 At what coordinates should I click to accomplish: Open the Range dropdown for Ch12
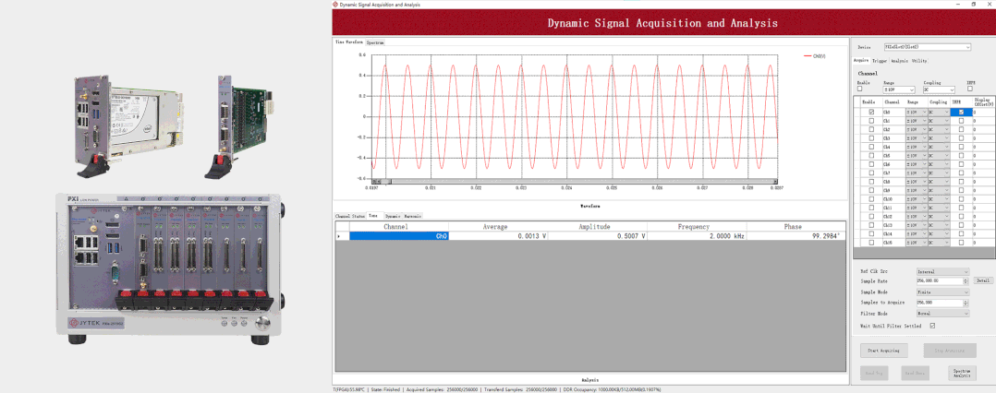pos(916,217)
